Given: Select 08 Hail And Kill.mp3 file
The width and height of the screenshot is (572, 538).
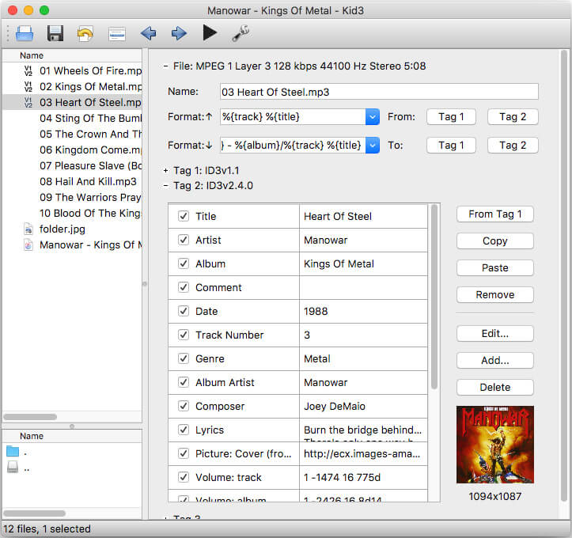Looking at the screenshot, I should pyautogui.click(x=88, y=182).
